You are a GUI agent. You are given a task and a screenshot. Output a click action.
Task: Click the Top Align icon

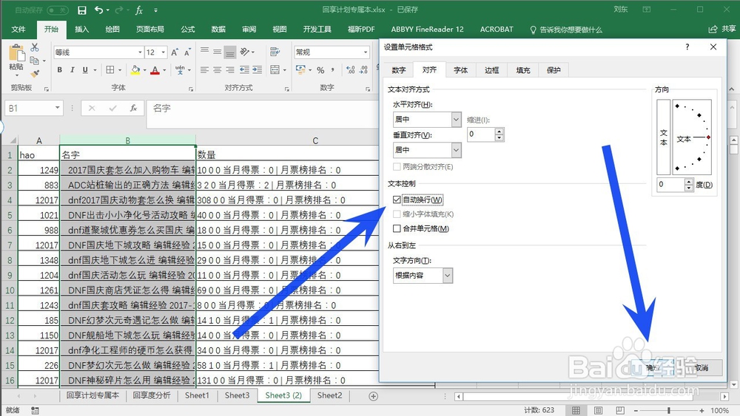[x=204, y=51]
